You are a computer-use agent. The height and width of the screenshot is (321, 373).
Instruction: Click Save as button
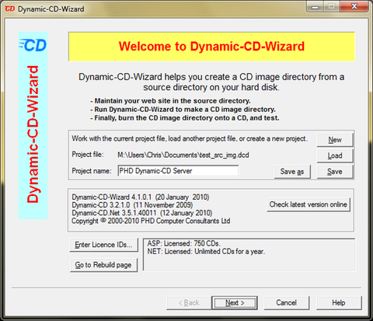tap(292, 172)
